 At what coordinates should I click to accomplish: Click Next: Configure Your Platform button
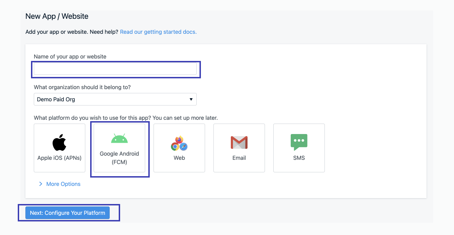click(68, 213)
